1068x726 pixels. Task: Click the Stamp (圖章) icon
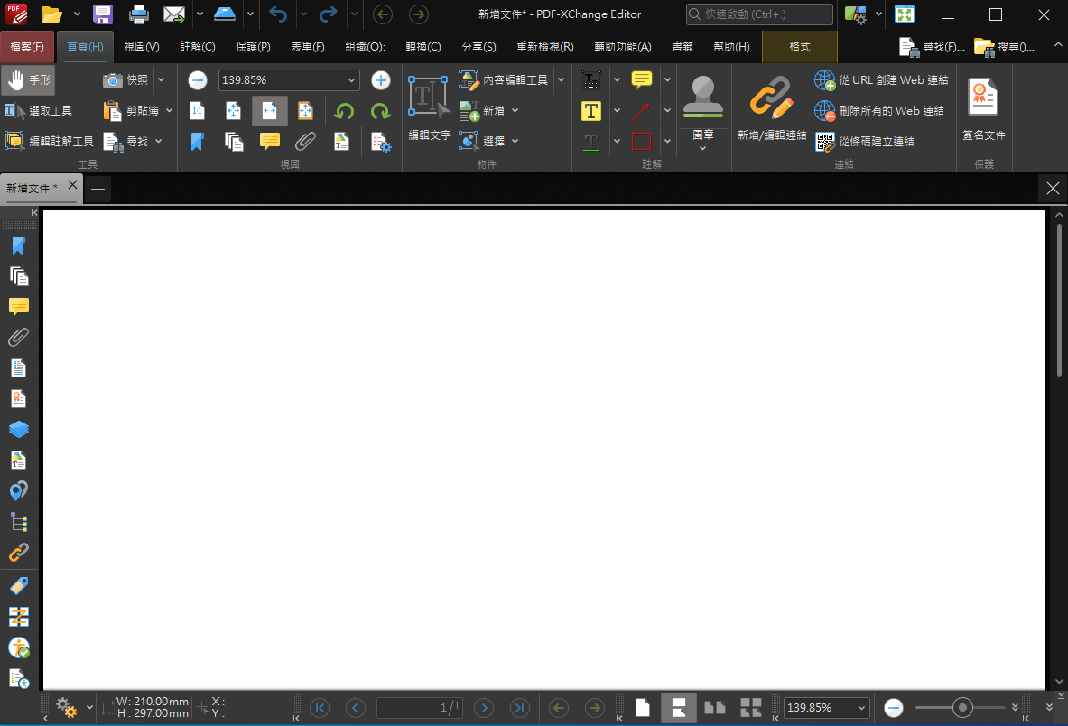(702, 98)
